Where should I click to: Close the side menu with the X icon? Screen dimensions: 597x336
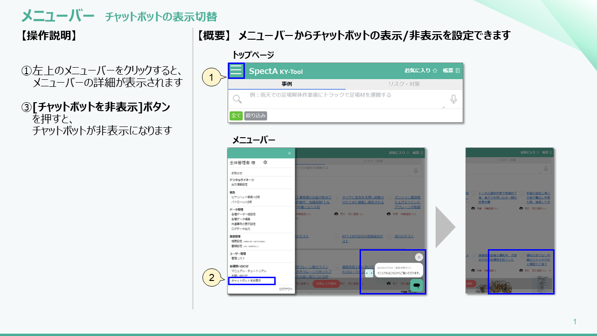tap(289, 153)
